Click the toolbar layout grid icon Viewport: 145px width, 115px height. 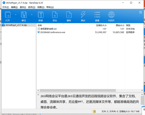(140, 12)
